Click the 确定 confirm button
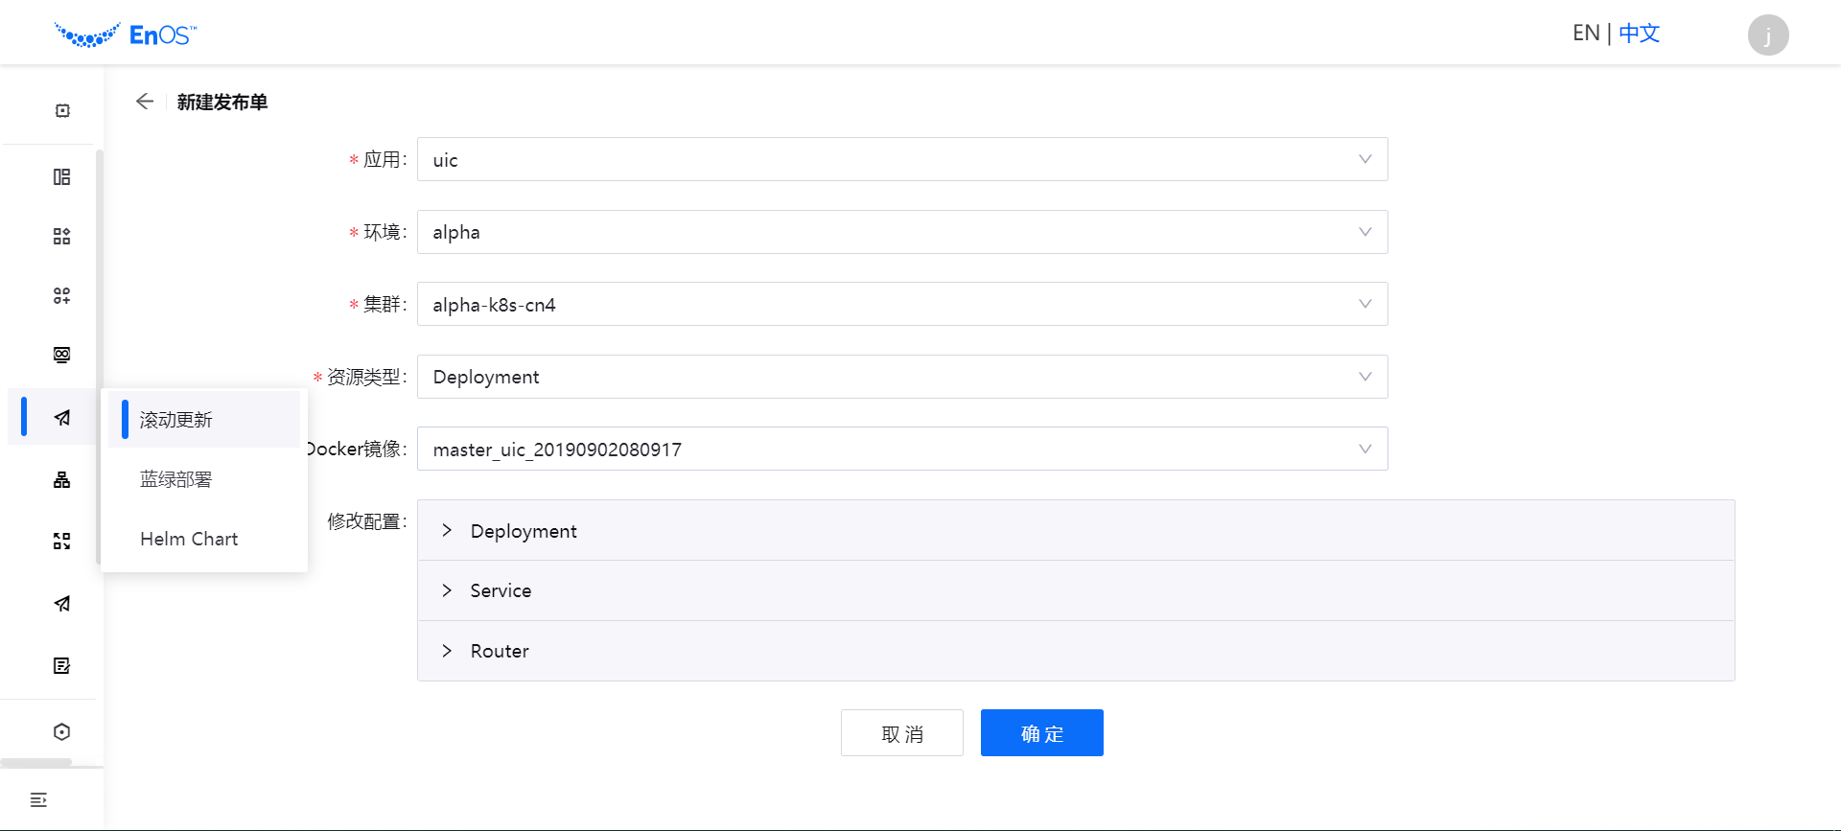Image resolution: width=1841 pixels, height=831 pixels. pos(1041,733)
